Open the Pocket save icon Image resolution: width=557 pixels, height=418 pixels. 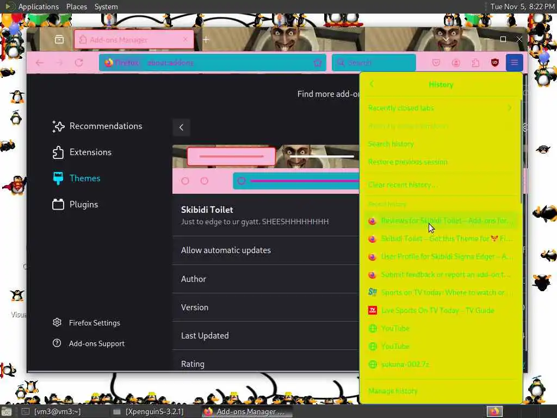pos(436,63)
